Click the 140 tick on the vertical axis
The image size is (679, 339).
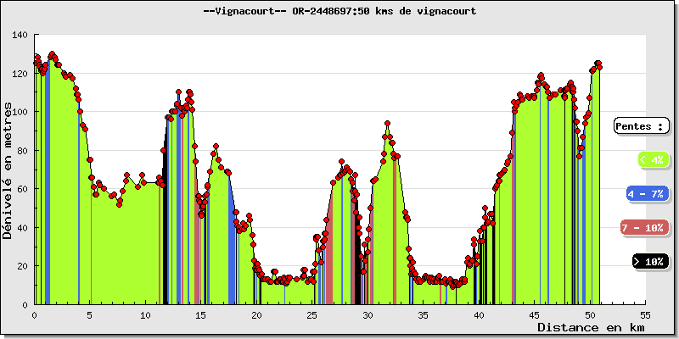point(20,36)
